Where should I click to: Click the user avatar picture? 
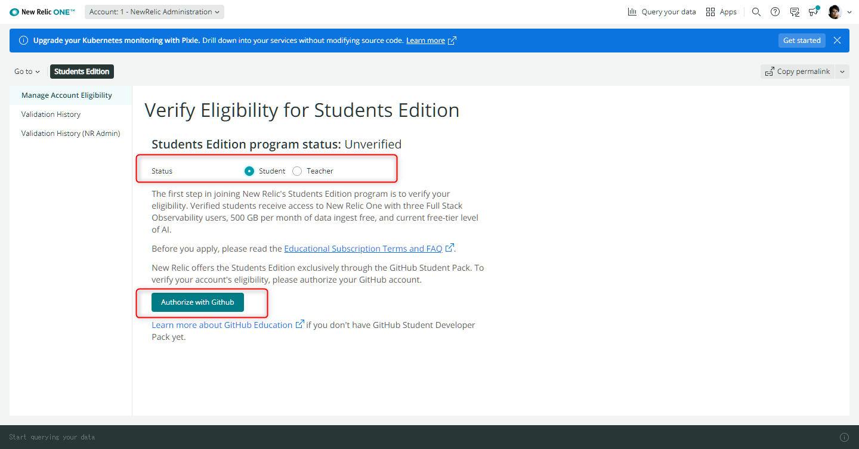pos(835,12)
